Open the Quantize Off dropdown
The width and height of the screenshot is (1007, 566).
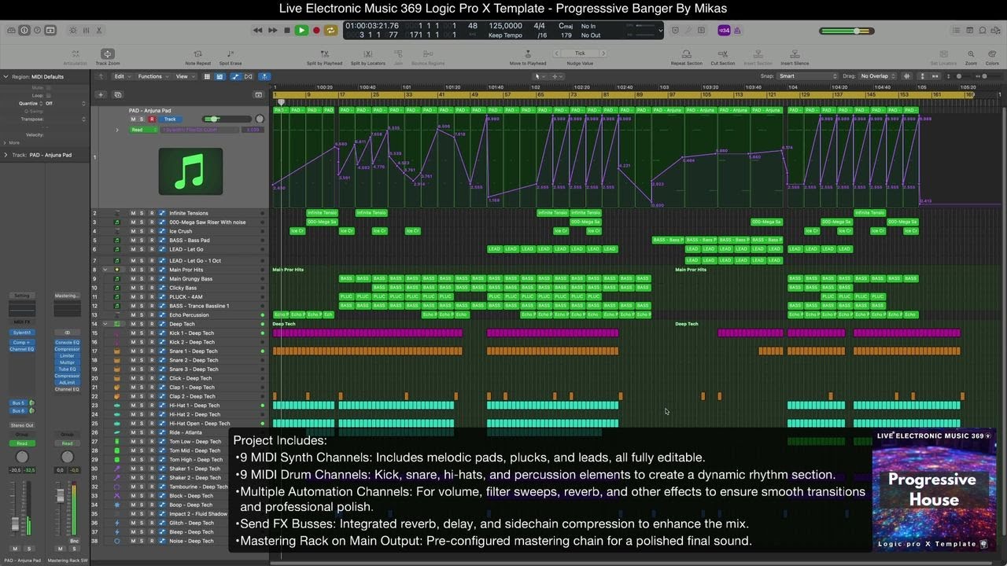(65, 103)
